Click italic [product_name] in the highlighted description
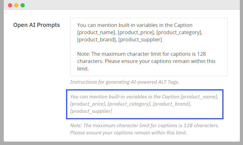This screenshot has width=243, height=145. pyautogui.click(x=199, y=97)
